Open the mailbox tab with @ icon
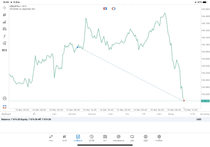This screenshot has width=210, height=147. (118, 138)
